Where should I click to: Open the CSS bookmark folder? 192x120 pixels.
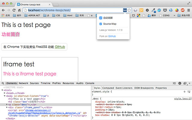56,15
